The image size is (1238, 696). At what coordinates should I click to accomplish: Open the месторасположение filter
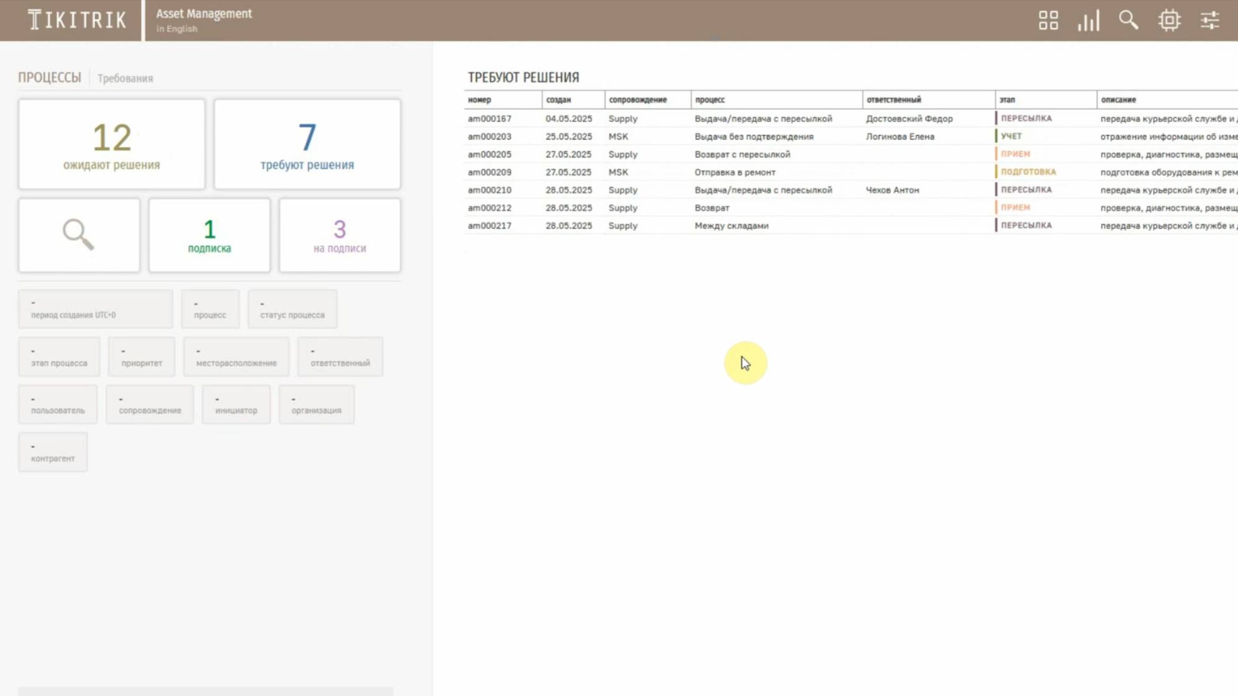point(236,356)
